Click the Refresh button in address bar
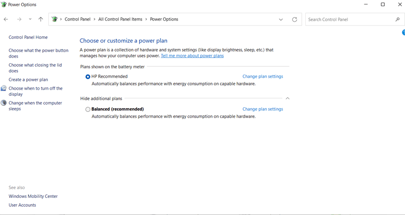 click(294, 20)
